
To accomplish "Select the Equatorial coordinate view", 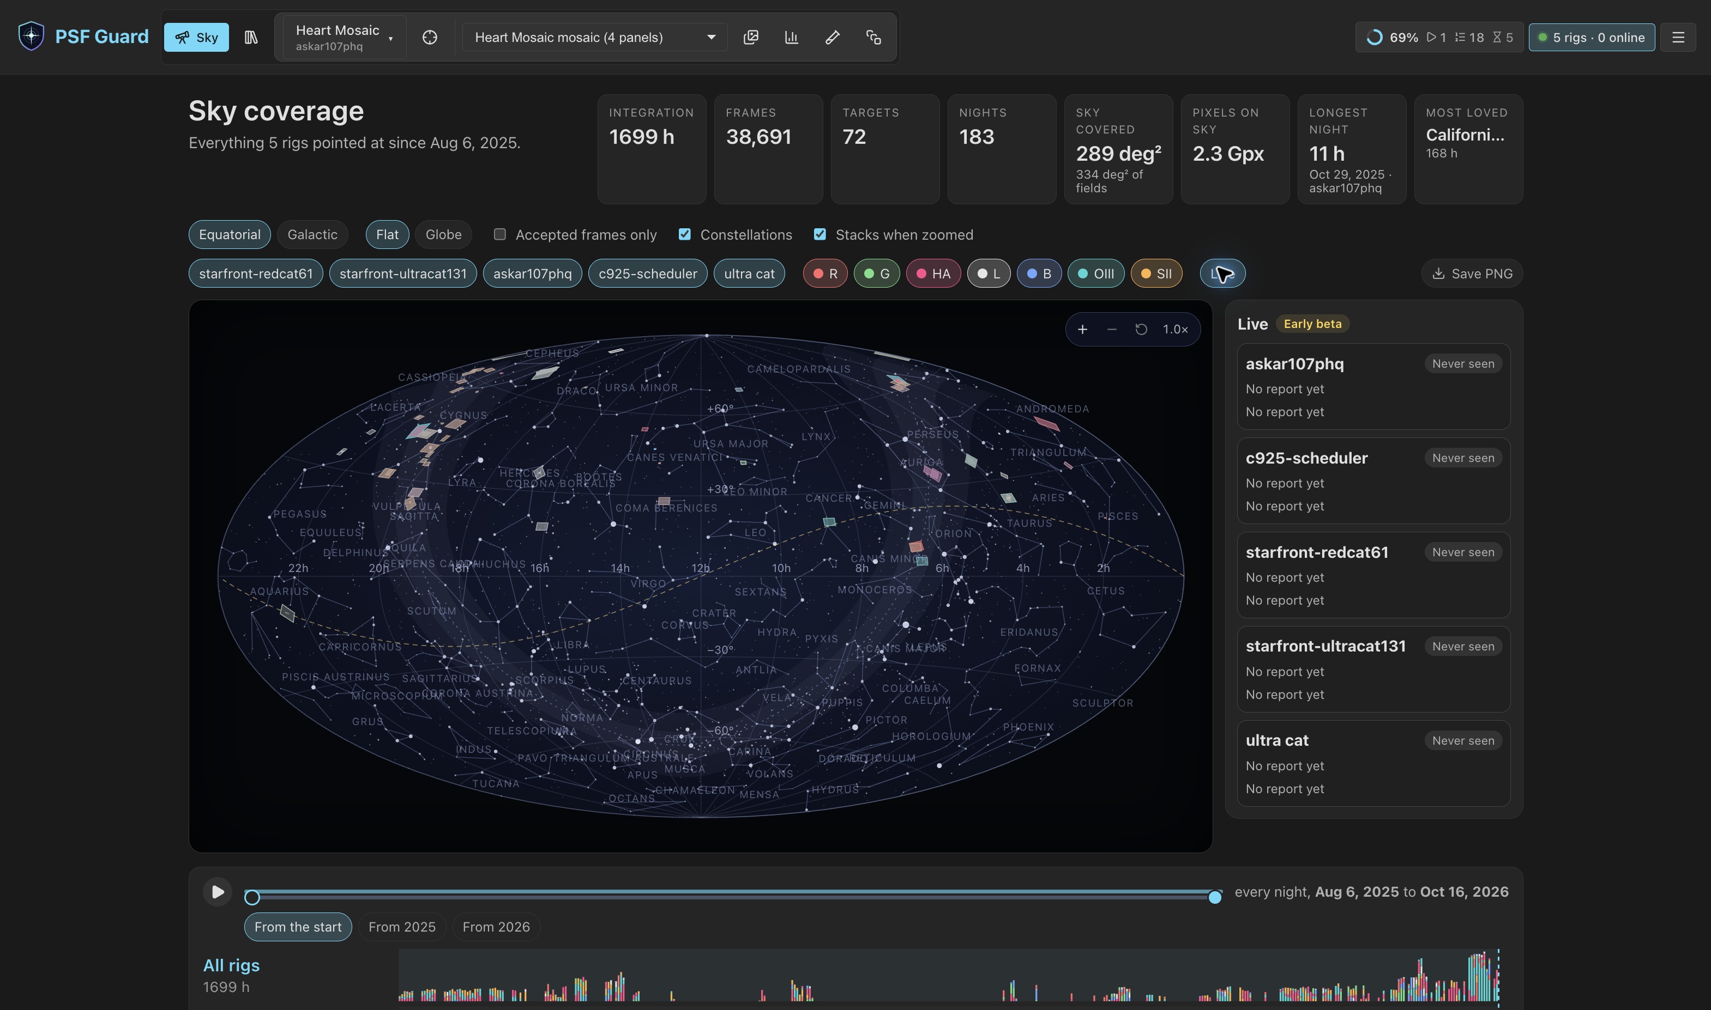I will point(230,235).
